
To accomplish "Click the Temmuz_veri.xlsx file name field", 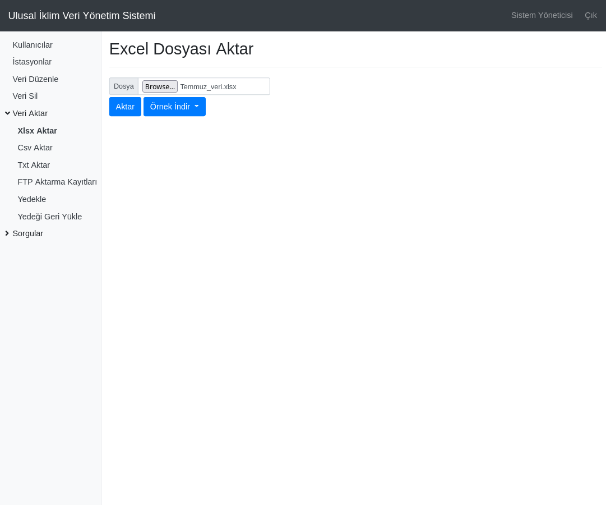I will 209,86.
